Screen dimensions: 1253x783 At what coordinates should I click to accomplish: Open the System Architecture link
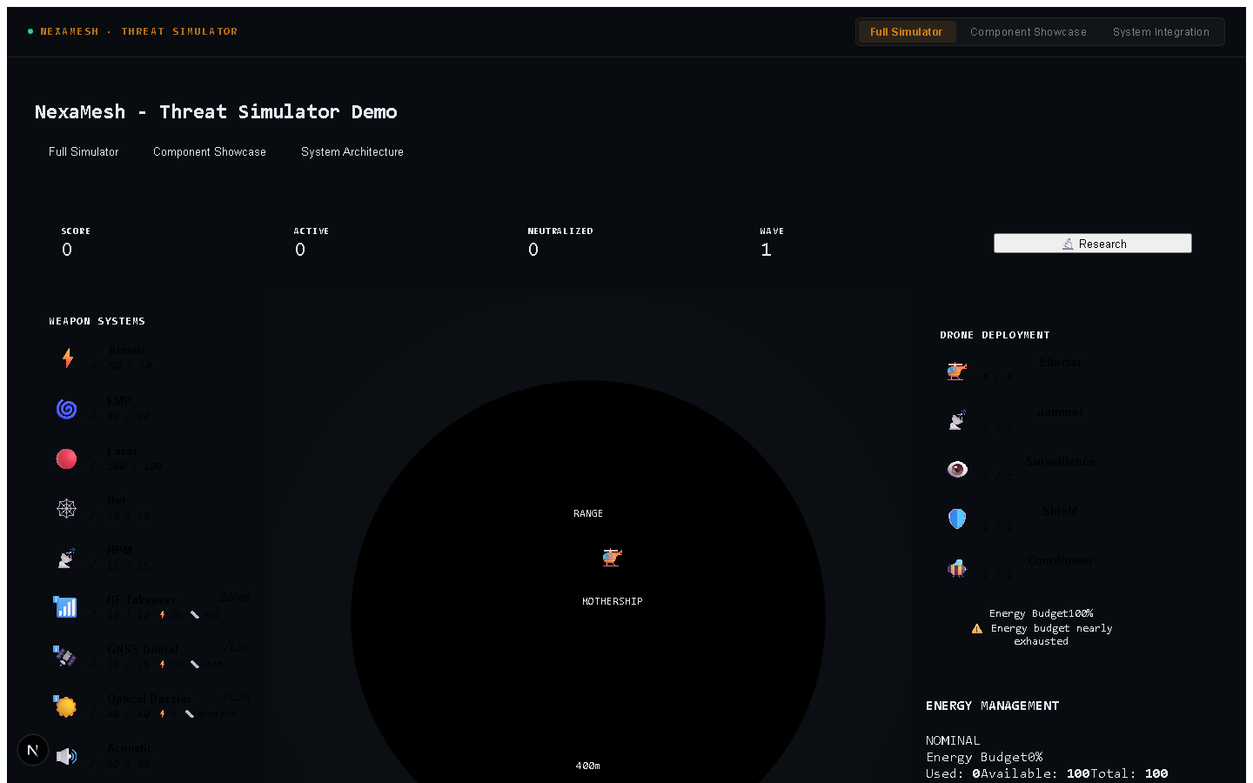coord(352,151)
